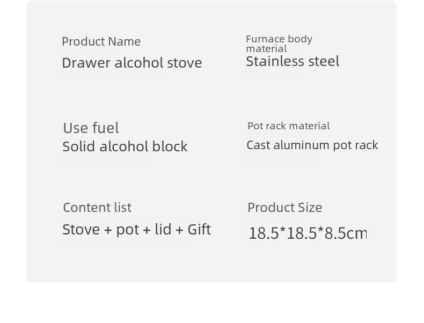Select the 'Stainless steel' value
Viewport: 424px width, 323px height.
point(293,61)
